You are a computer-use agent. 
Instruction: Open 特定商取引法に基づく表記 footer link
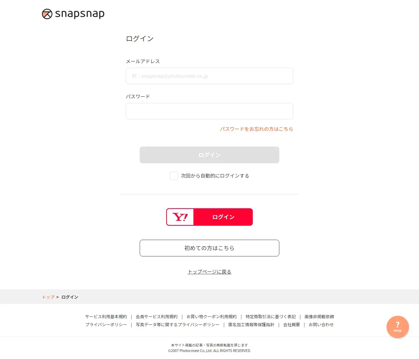[271, 317]
